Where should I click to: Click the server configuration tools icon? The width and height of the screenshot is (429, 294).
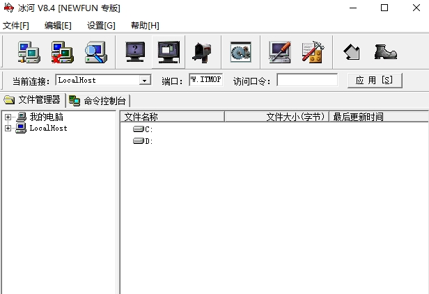313,52
